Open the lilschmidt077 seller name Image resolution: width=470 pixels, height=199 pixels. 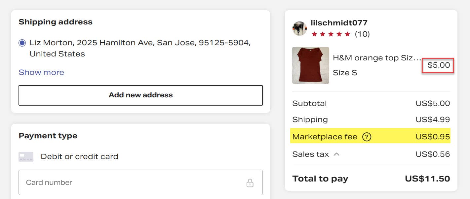339,23
